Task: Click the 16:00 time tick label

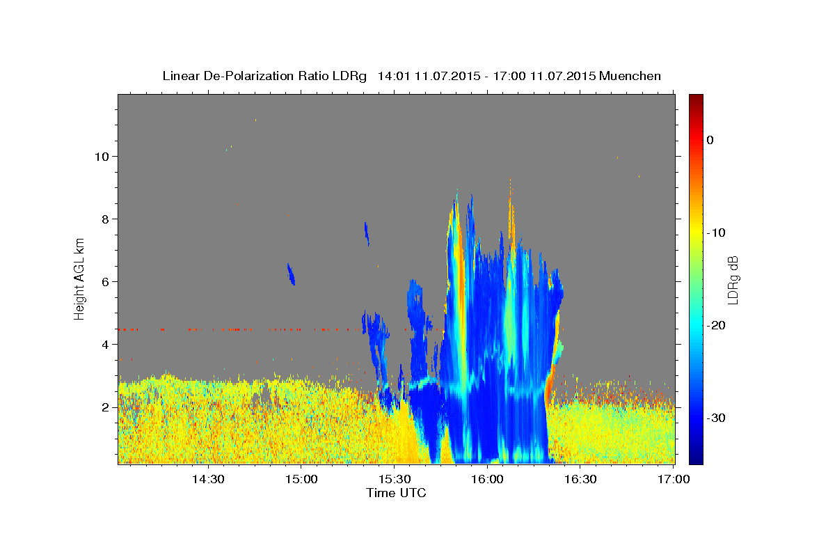Action: point(487,479)
